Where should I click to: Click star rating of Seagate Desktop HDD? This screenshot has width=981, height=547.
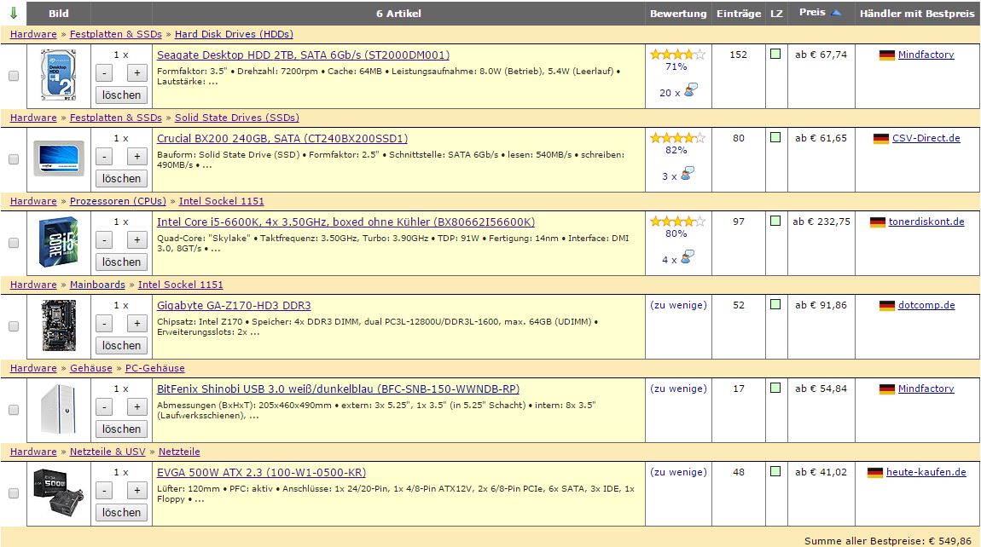pos(677,55)
